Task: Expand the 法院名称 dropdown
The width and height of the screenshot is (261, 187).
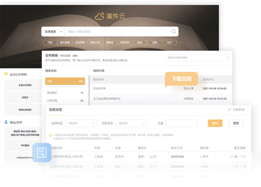Action: [131, 123]
